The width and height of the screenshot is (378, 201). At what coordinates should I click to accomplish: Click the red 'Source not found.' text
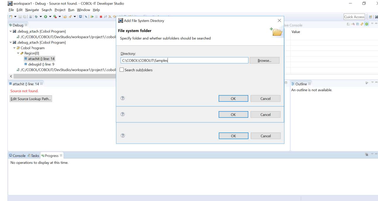point(24,91)
